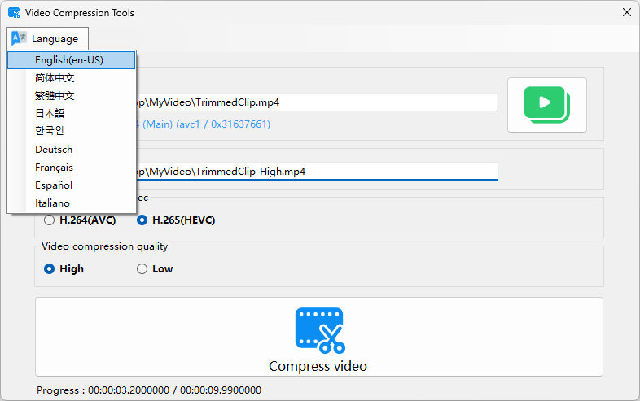Click the input path field TrimmedClip.mp4

click(317, 102)
